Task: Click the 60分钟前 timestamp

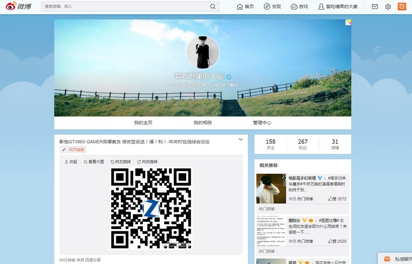Action: coord(67,260)
